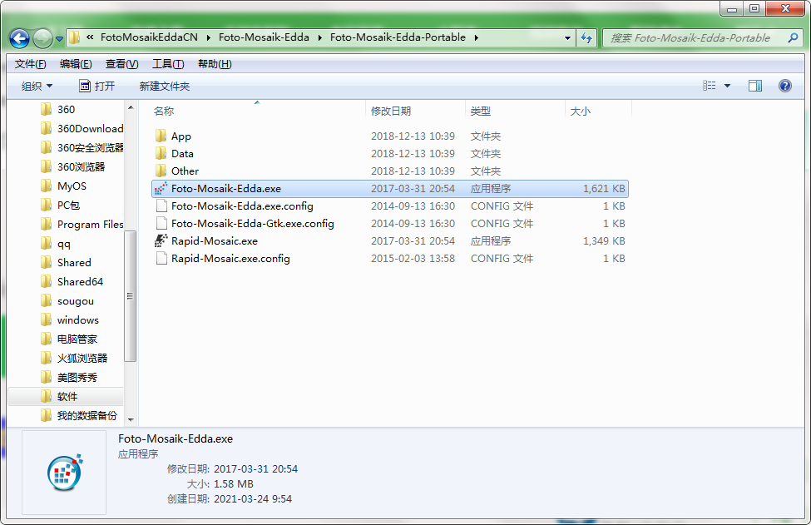
Task: Select Program Files folder in tree
Action: [x=82, y=224]
